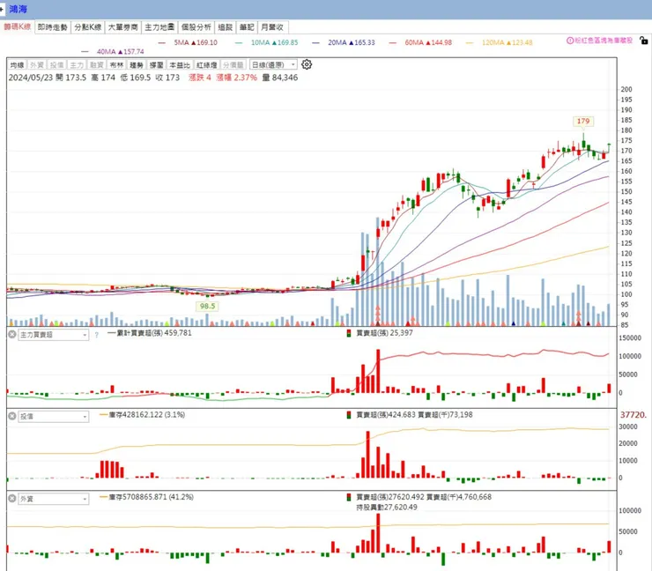
Task: Click the plus icon beside 鴻海
Action: point(2,9)
